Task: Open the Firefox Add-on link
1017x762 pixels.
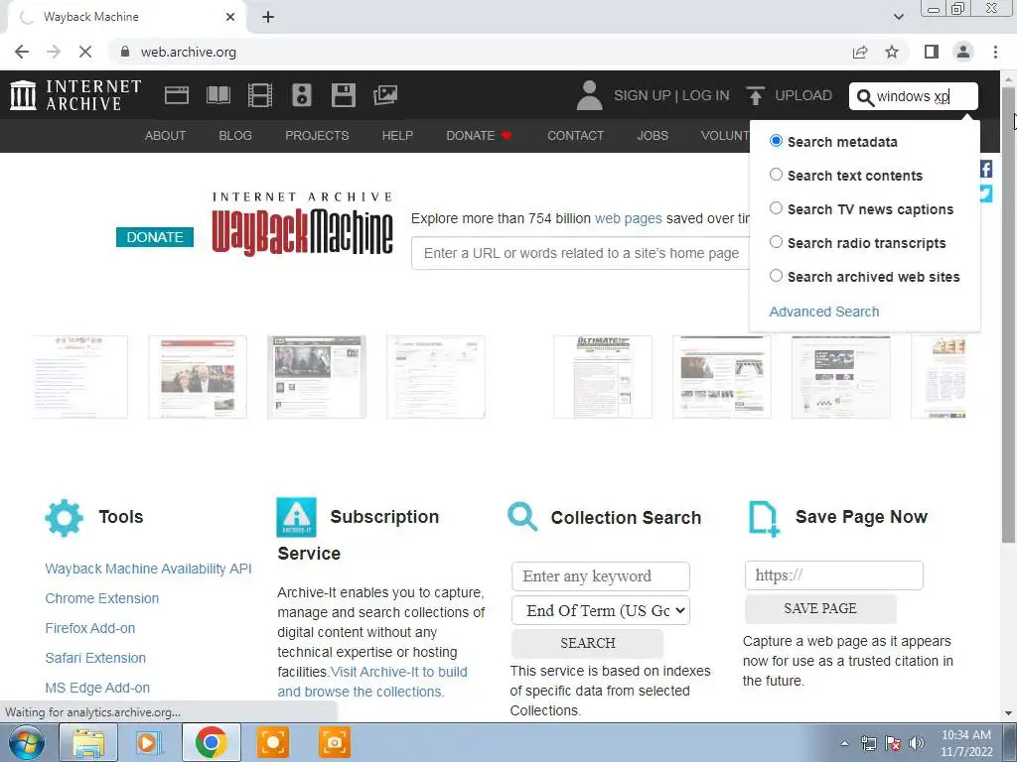Action: (90, 628)
